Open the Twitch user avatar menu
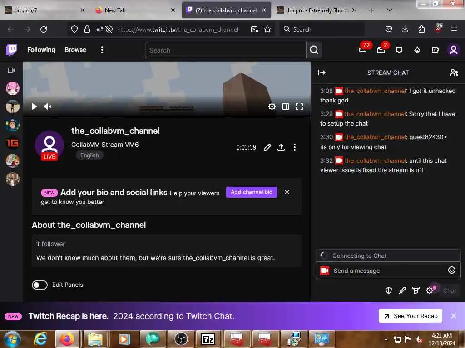Screen dimensions: 465x348 click(x=454, y=50)
